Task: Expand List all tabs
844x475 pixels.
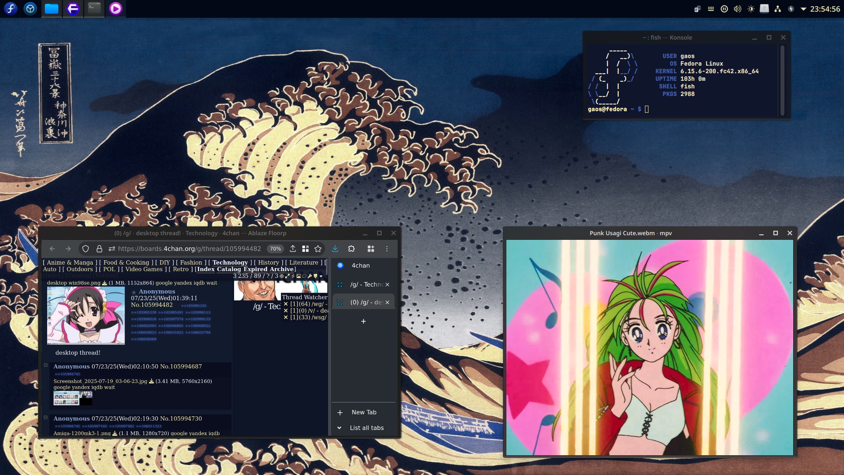Action: click(363, 428)
